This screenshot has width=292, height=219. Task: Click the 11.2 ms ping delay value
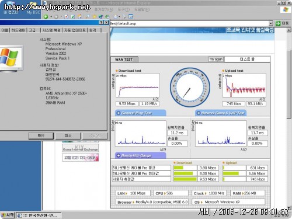[x=177, y=133]
